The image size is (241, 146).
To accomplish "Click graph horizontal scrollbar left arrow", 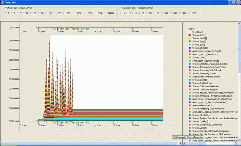I will pos(2,143).
